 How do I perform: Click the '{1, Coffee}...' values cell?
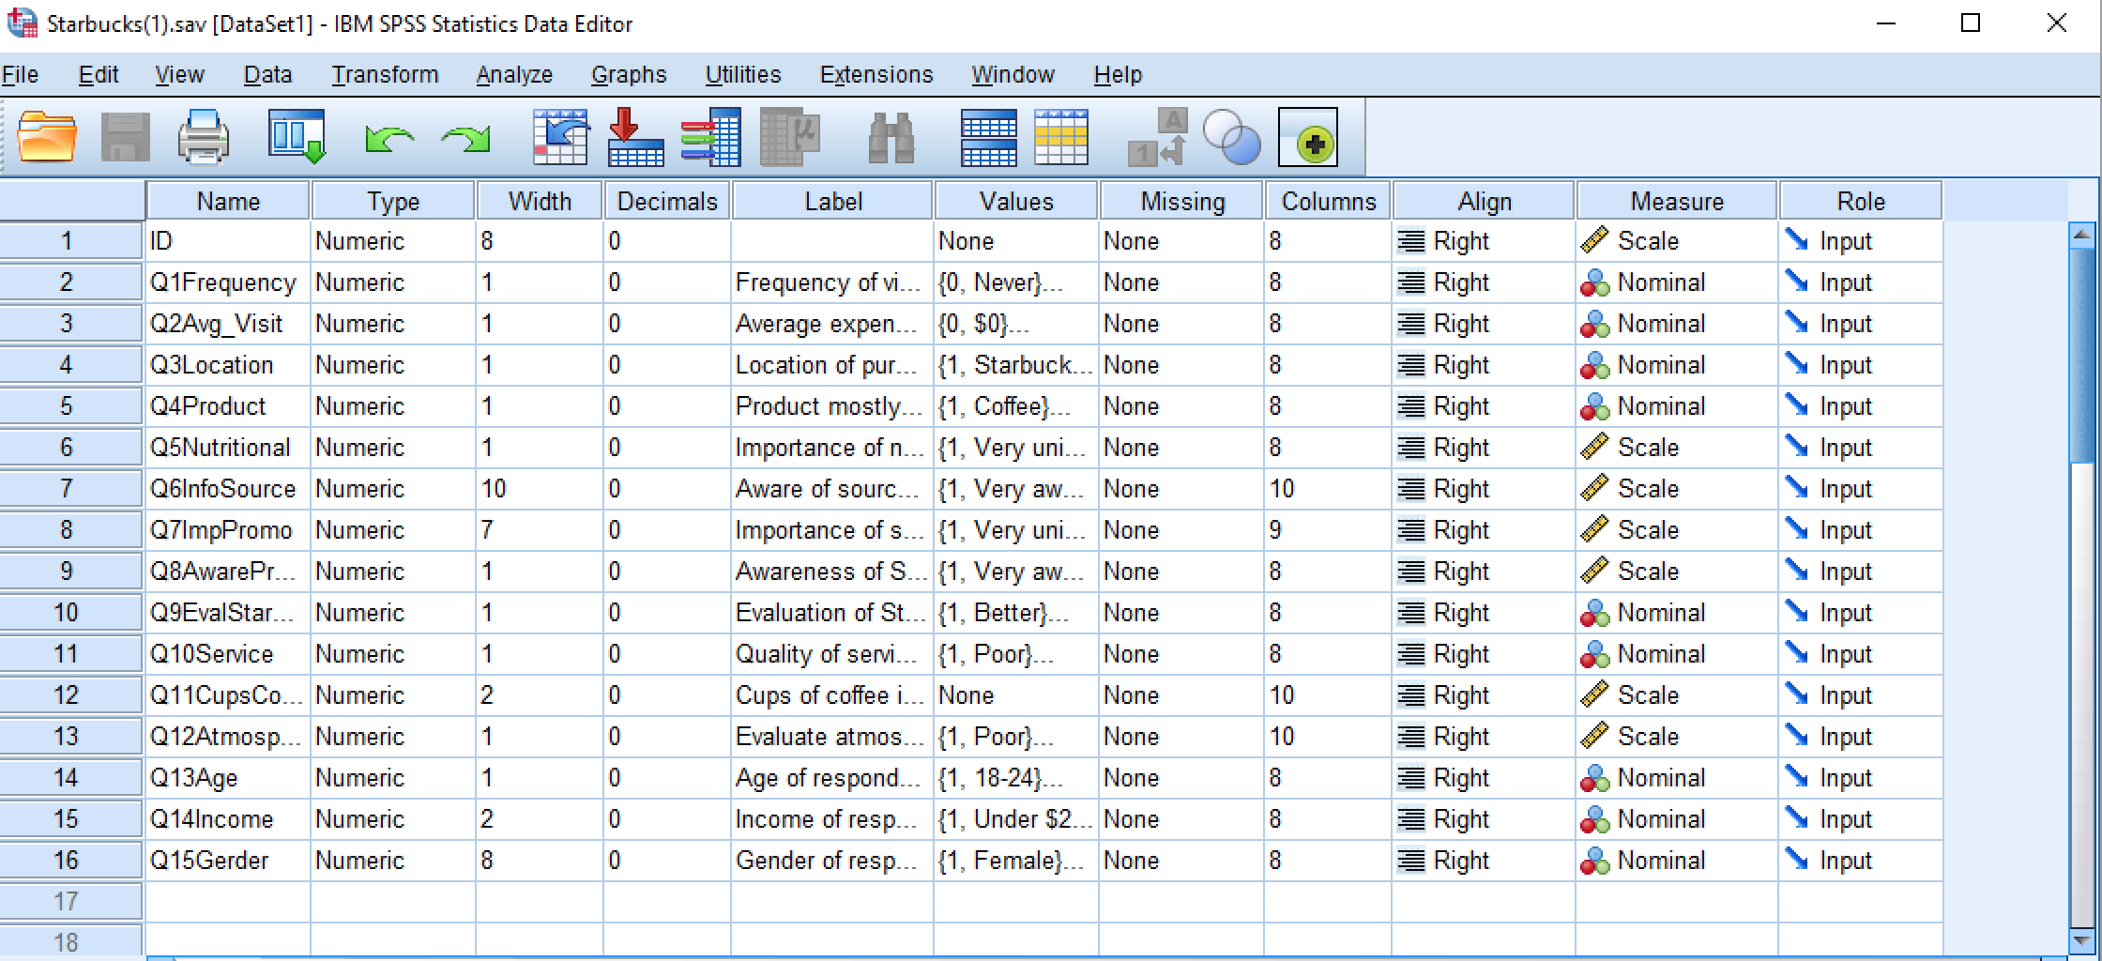coord(1016,406)
